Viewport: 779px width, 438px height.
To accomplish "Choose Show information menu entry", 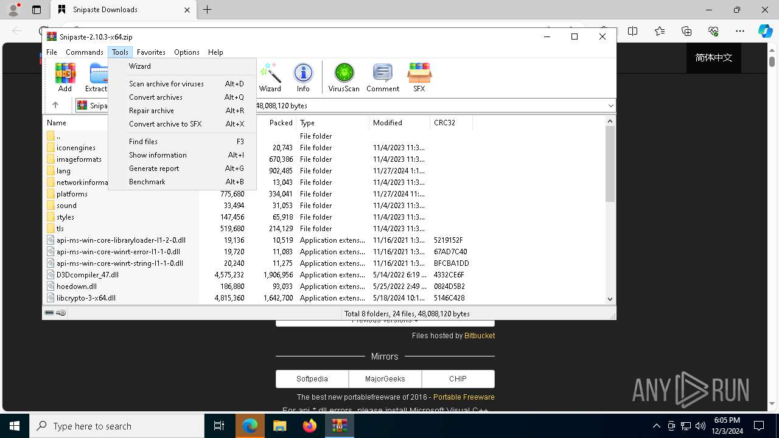I will tap(183, 155).
